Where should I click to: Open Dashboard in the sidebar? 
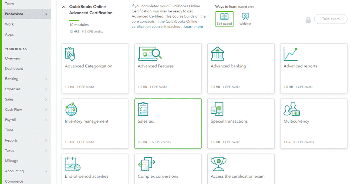coord(14,69)
